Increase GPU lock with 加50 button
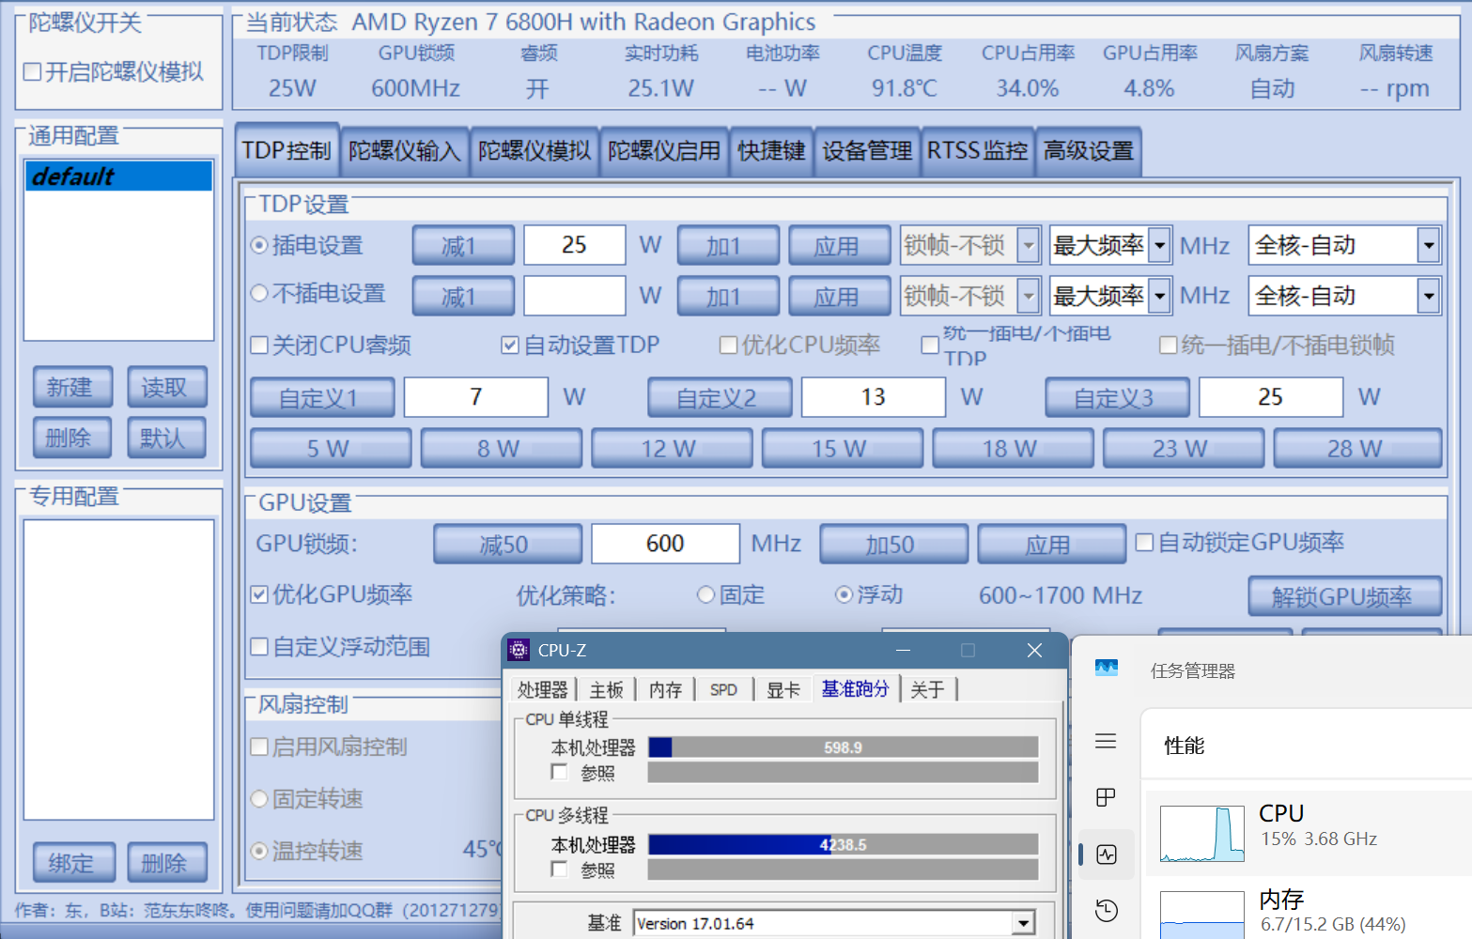The height and width of the screenshot is (939, 1472). (892, 545)
